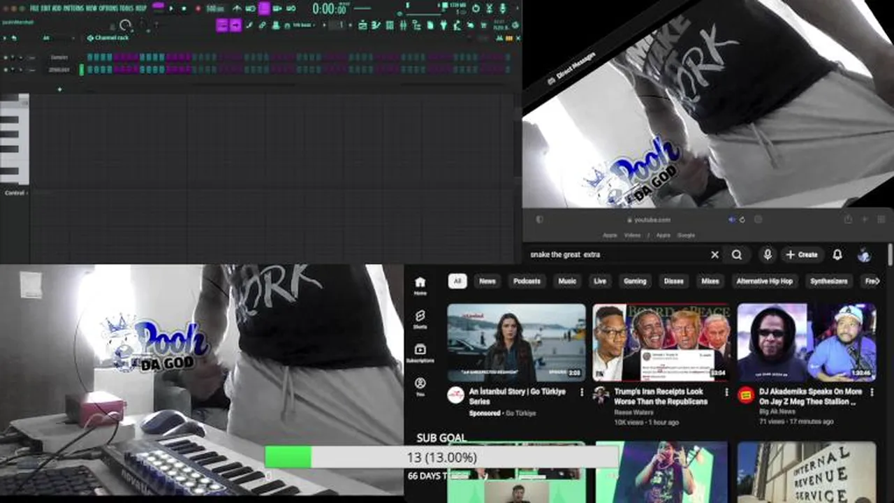Go to Home in YouTube sidebar
Viewport: 894px width, 503px height.
(420, 286)
